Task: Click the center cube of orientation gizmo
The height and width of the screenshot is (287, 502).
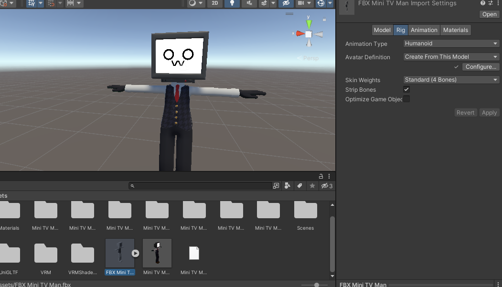Action: pyautogui.click(x=309, y=34)
